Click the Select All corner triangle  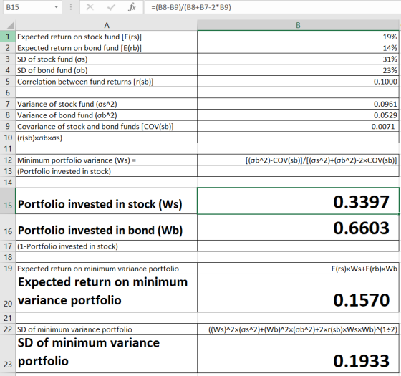10,26
